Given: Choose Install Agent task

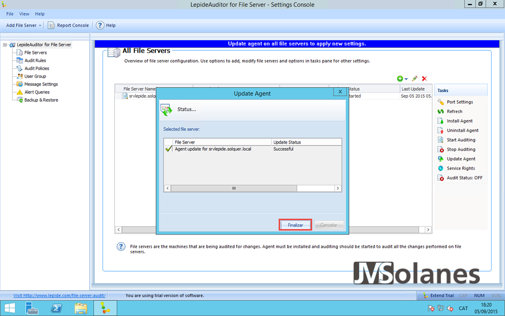Looking at the screenshot, I should click(x=460, y=121).
